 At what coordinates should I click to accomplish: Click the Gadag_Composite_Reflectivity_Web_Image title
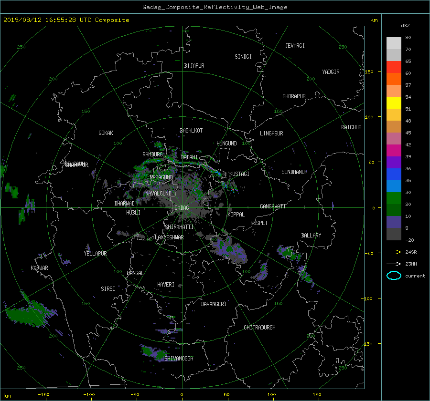[215, 7]
